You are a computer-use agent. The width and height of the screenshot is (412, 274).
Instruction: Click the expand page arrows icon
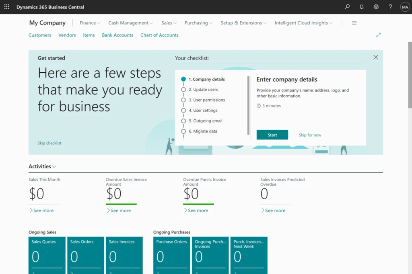(378, 35)
